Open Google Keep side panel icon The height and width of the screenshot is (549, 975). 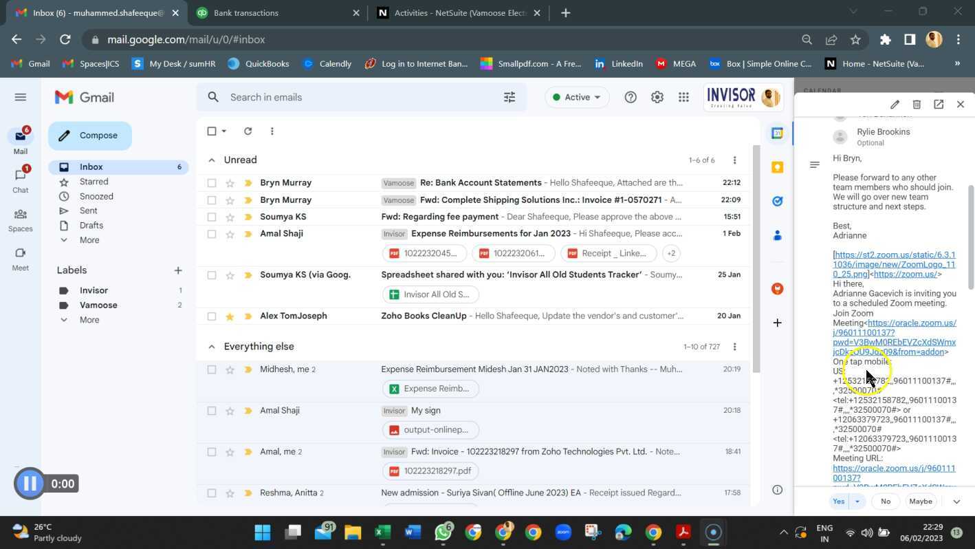778,167
